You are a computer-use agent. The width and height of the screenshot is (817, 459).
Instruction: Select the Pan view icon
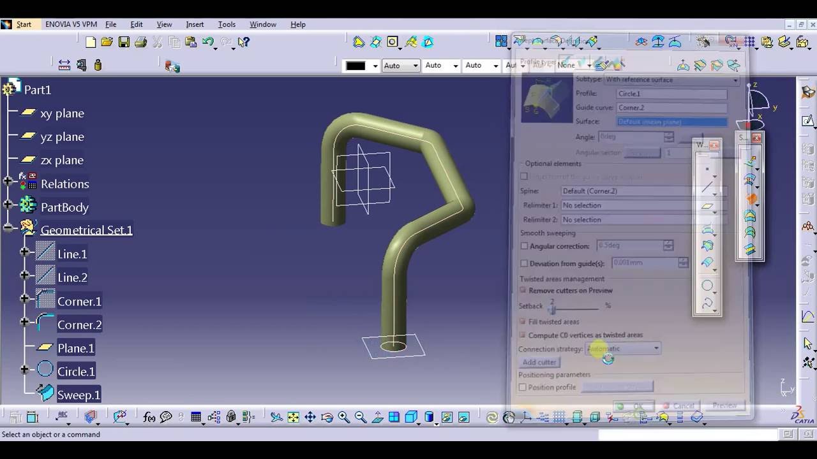[310, 418]
